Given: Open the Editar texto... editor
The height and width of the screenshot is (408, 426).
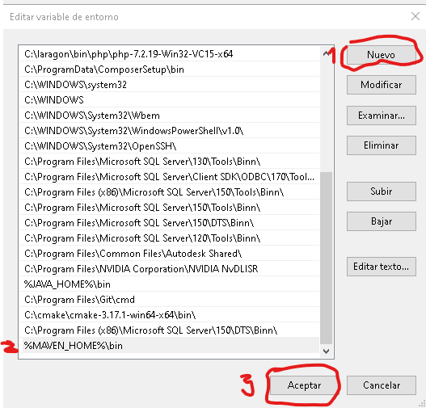Looking at the screenshot, I should click(x=382, y=267).
